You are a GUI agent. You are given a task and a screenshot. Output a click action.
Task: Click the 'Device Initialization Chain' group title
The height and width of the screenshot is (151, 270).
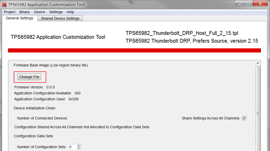35,108
